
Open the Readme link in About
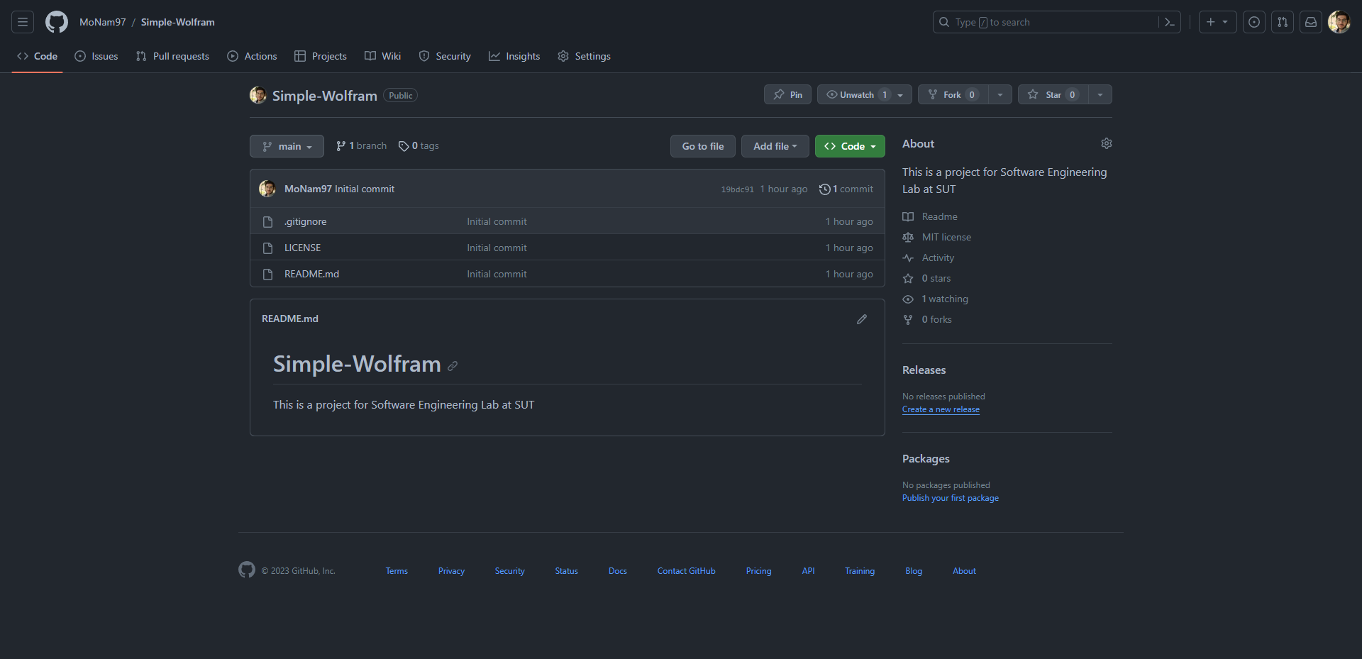coord(930,217)
